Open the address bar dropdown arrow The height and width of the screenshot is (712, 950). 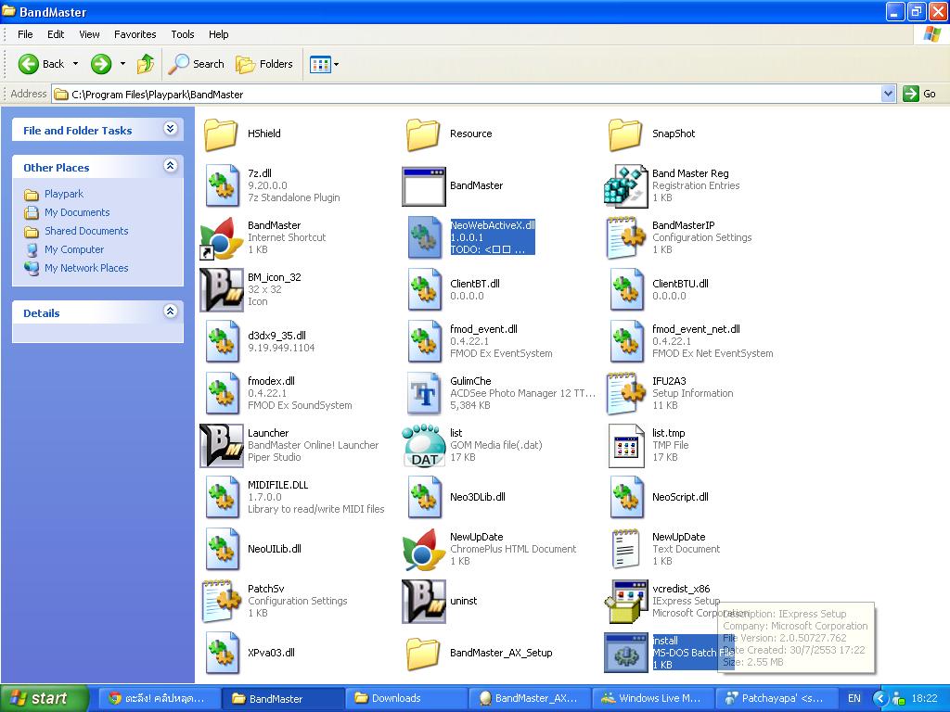pyautogui.click(x=888, y=94)
